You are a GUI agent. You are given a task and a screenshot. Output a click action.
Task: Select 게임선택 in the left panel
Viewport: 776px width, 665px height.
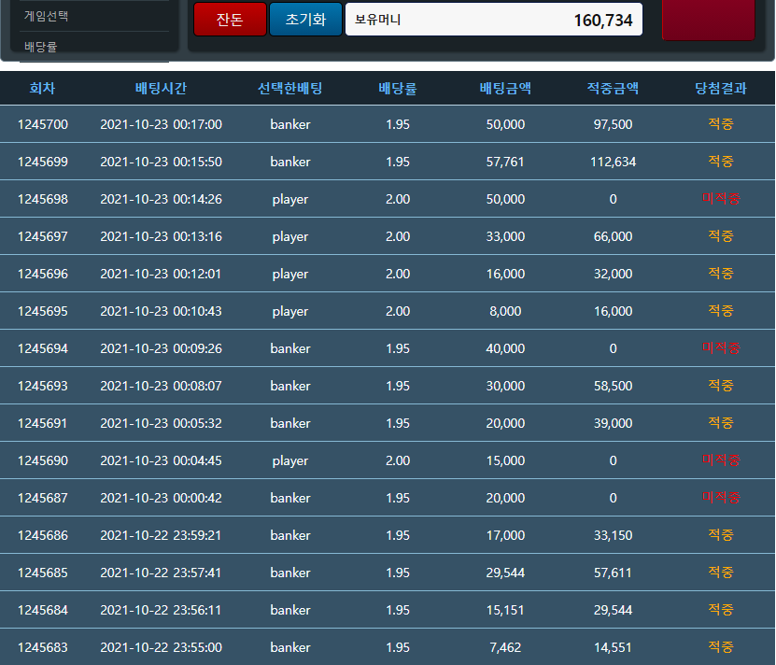point(46,16)
